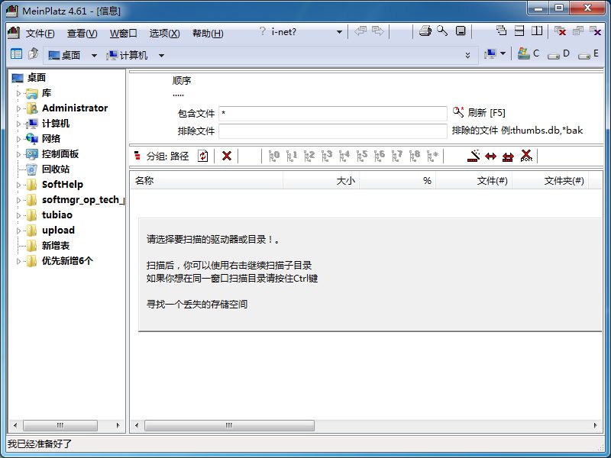Expand tree to level 8 icon
Screen dimensions: 611x458
coord(414,156)
